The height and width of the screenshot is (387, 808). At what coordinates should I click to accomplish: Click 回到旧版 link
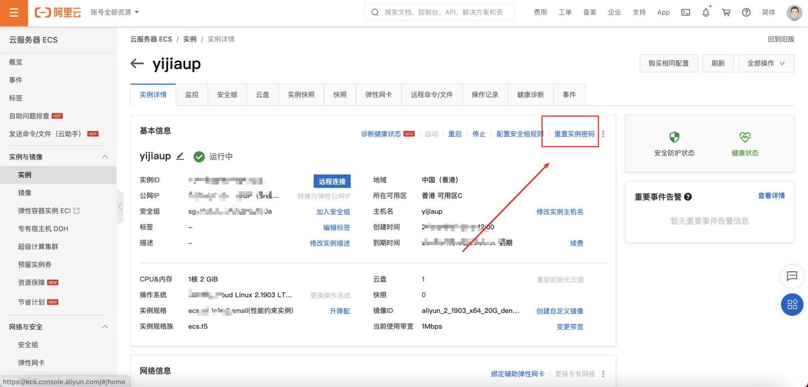tap(781, 39)
